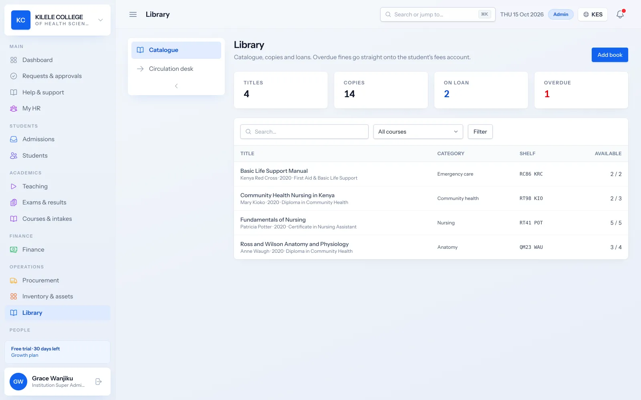
Task: Click the GW user avatar
Action: pyautogui.click(x=18, y=382)
